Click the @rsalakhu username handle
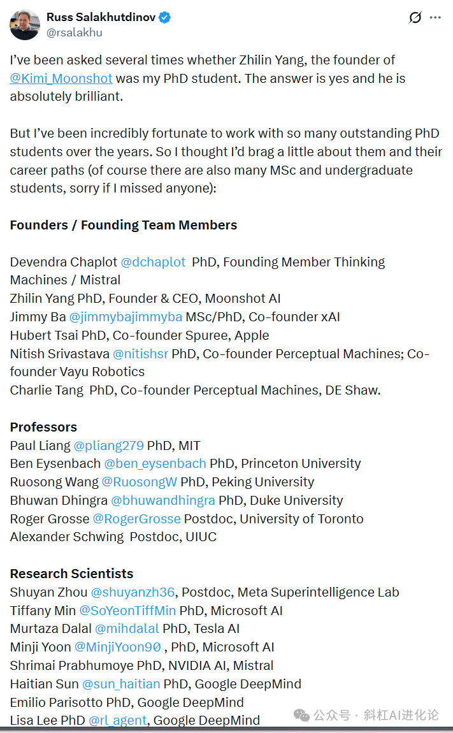Viewport: 453px width, 733px height. point(75,33)
